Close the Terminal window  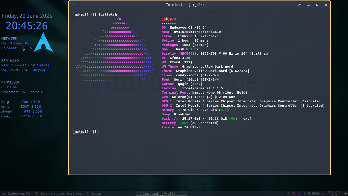(326, 5)
